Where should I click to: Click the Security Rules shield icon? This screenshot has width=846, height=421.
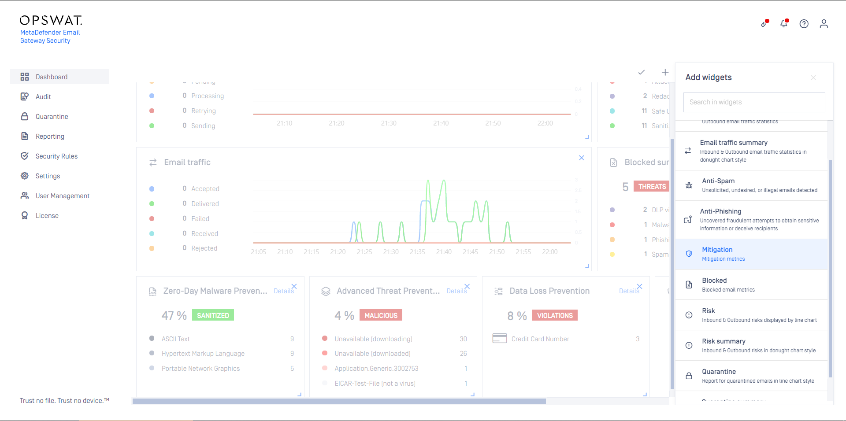pyautogui.click(x=25, y=156)
